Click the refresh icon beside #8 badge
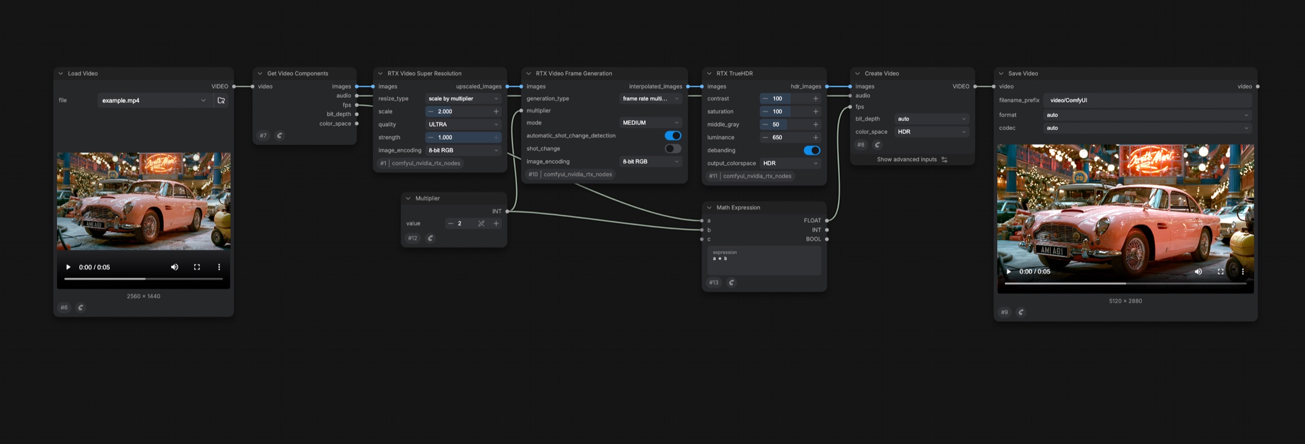1305x444 pixels. [877, 145]
